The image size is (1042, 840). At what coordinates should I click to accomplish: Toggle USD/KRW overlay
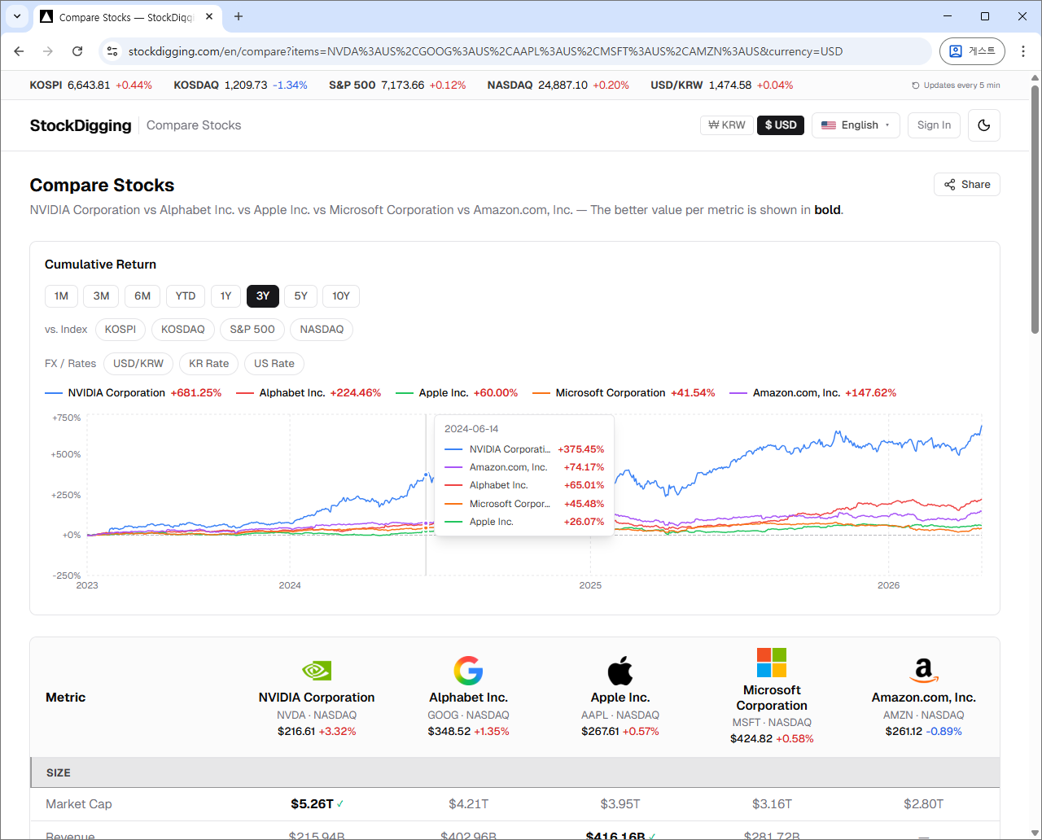tap(138, 364)
